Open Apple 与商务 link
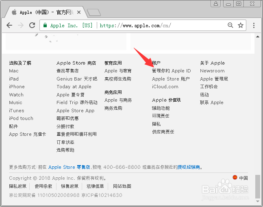This screenshot has width=263, height=207. (x=118, y=100)
